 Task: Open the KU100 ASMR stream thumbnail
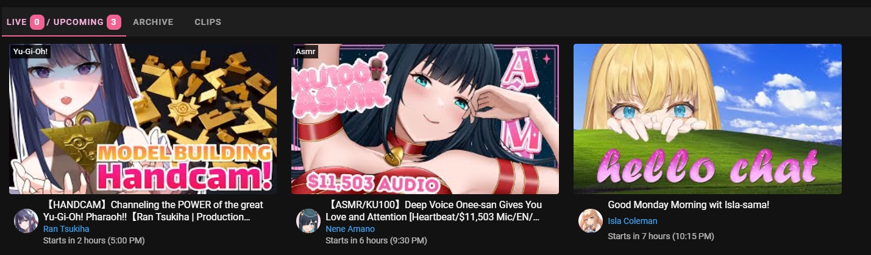(425, 119)
